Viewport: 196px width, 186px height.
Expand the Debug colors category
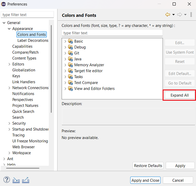65,47
